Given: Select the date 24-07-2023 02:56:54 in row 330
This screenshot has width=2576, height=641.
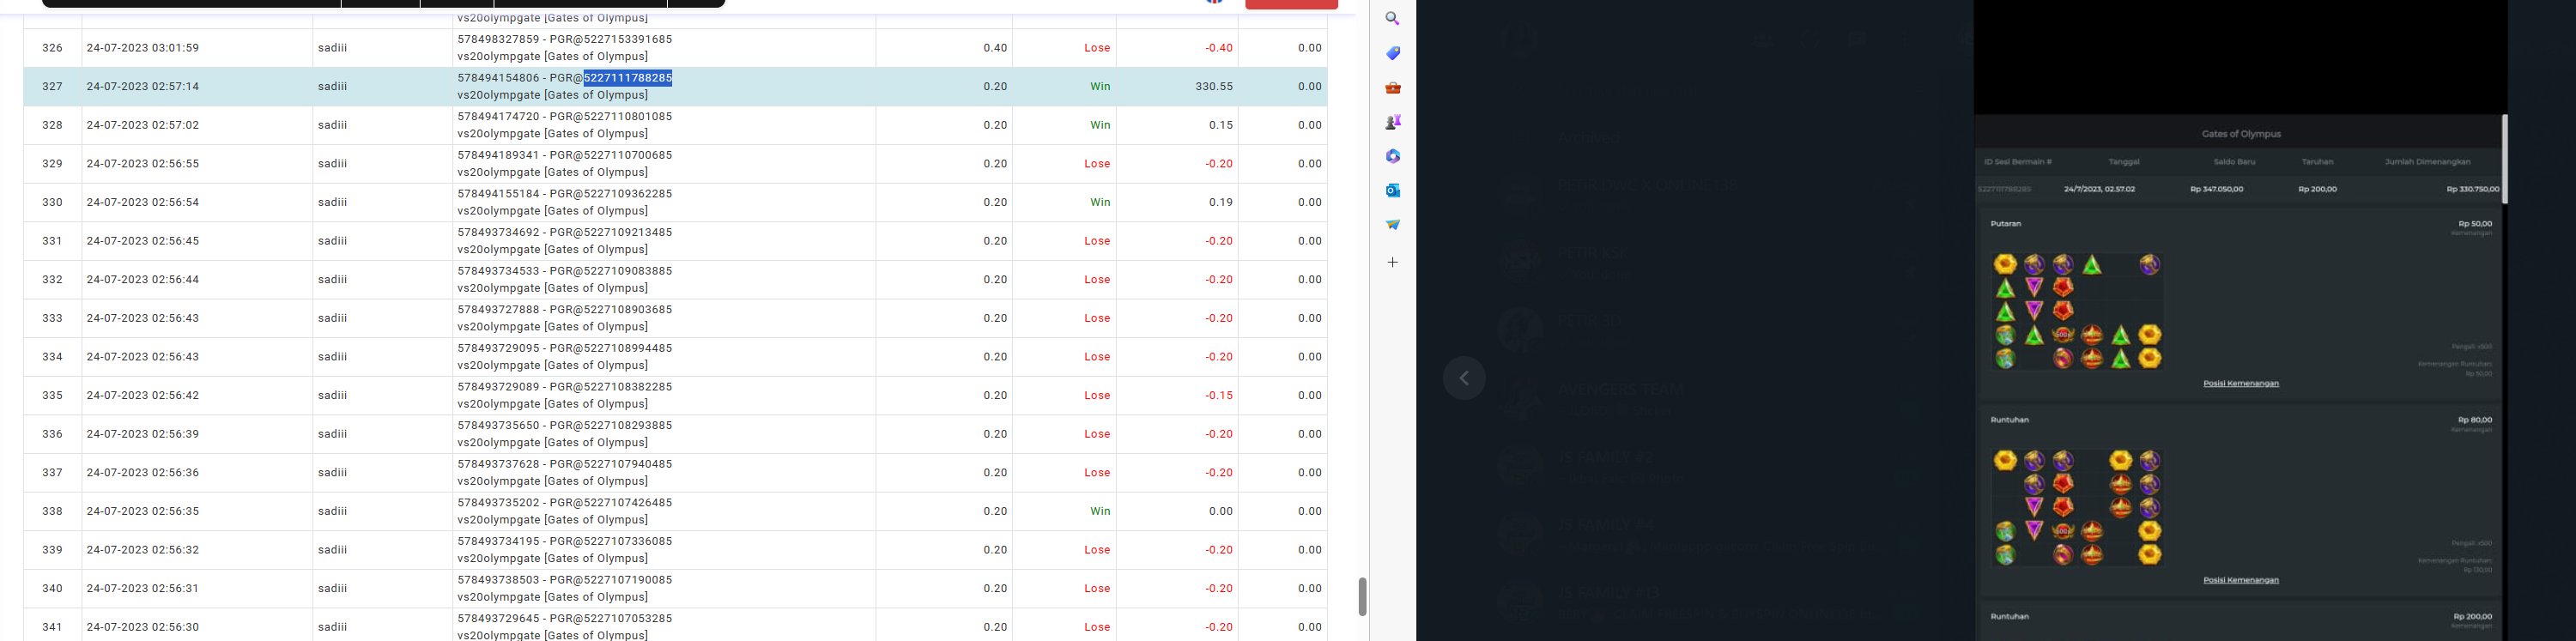Looking at the screenshot, I should click(x=143, y=202).
